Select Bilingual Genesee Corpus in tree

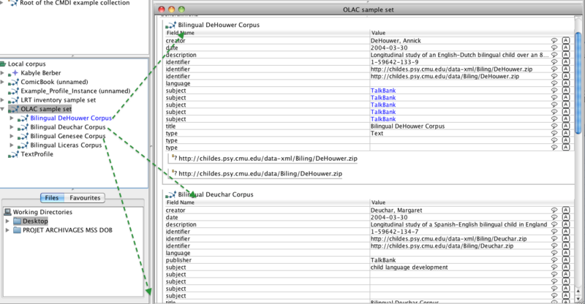click(67, 136)
